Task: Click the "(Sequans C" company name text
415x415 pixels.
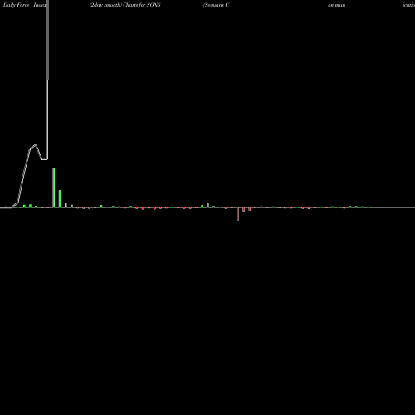Action: (x=216, y=5)
